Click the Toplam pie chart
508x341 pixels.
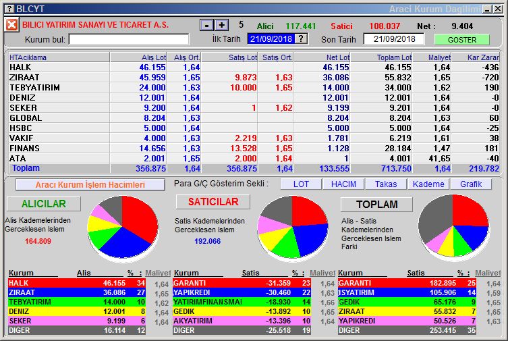coord(453,228)
